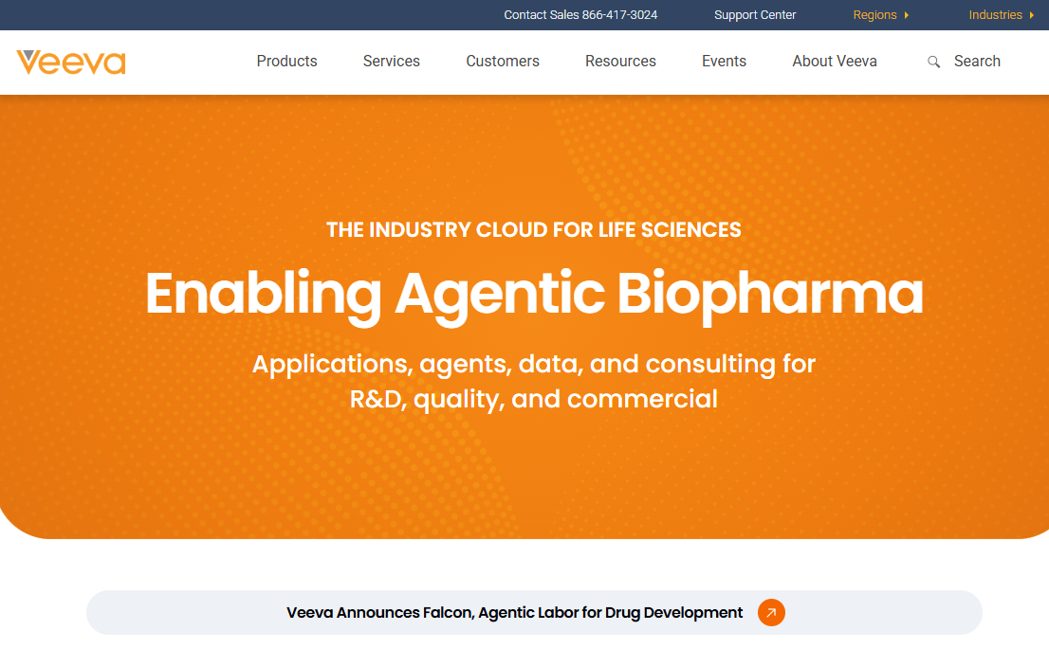1049x649 pixels.
Task: Click the Search text in navigation
Action: [x=977, y=62]
